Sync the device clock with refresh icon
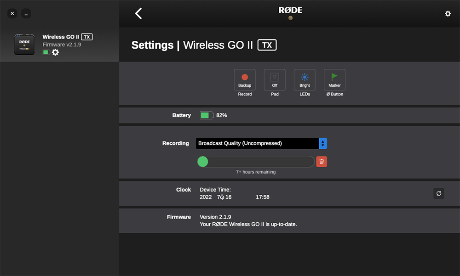 coord(438,193)
